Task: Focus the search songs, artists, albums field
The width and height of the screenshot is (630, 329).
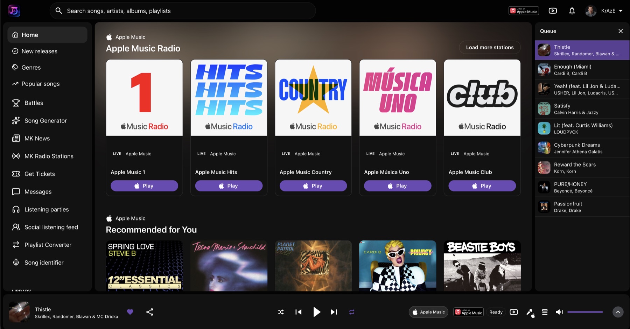Action: (183, 11)
